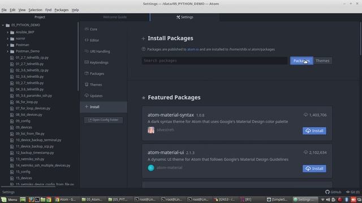Select the Settings tab

185,17
